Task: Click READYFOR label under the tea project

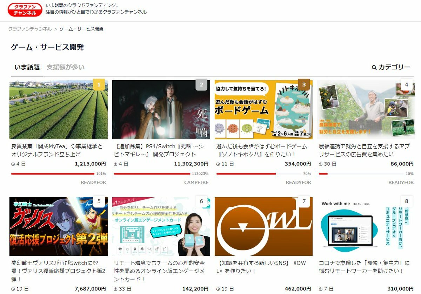Action: pyautogui.click(x=93, y=183)
